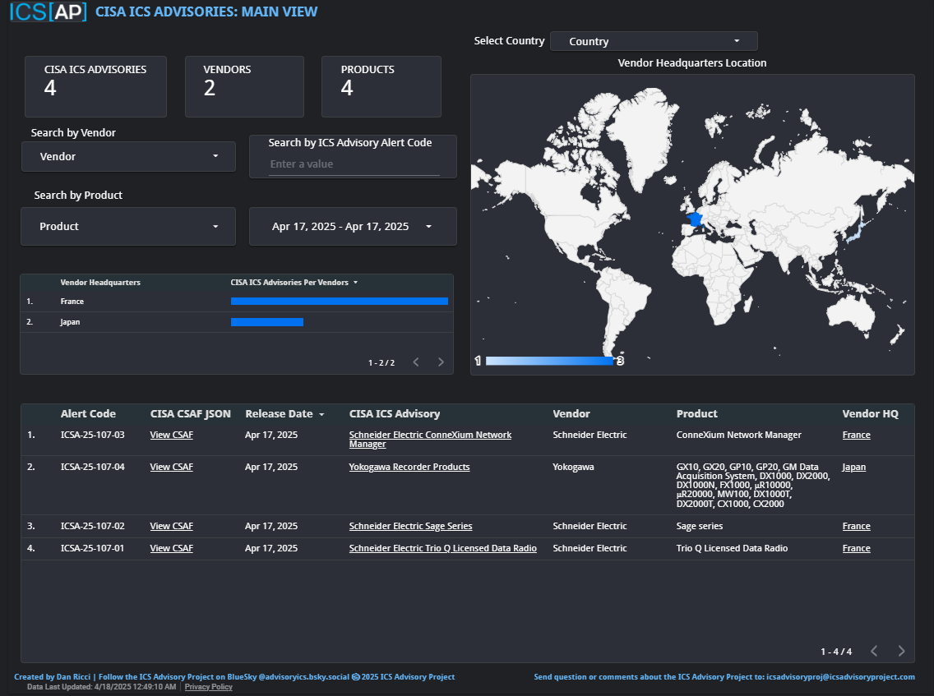
Task: Open Schneider Electric Trio Q Licensed Data Radio advisory
Action: (442, 548)
